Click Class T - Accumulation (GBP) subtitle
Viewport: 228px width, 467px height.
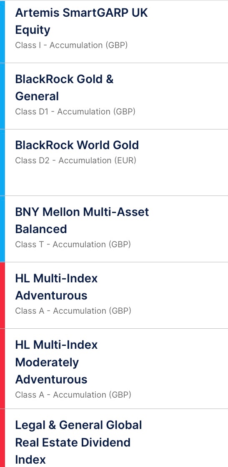coord(73,244)
